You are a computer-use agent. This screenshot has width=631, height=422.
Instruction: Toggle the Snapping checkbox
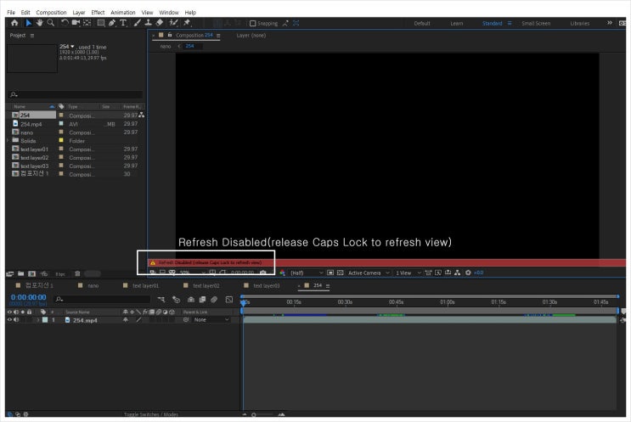pyautogui.click(x=253, y=23)
